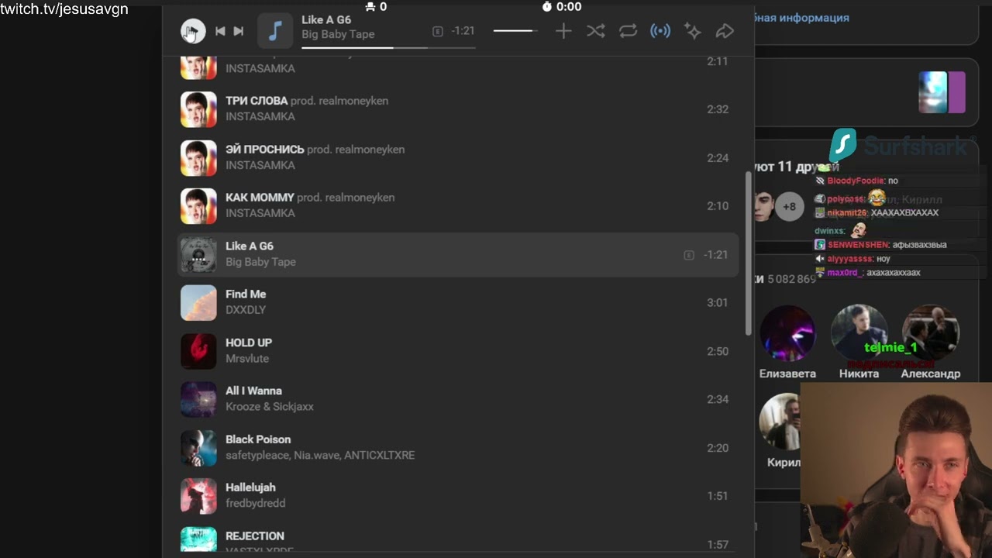Toggle repeat mode

[628, 31]
